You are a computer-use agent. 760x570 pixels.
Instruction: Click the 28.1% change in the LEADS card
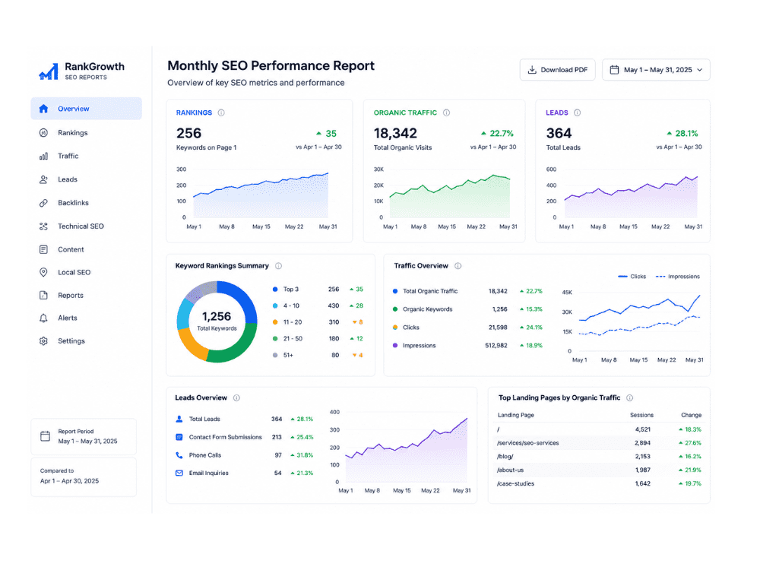coord(682,133)
